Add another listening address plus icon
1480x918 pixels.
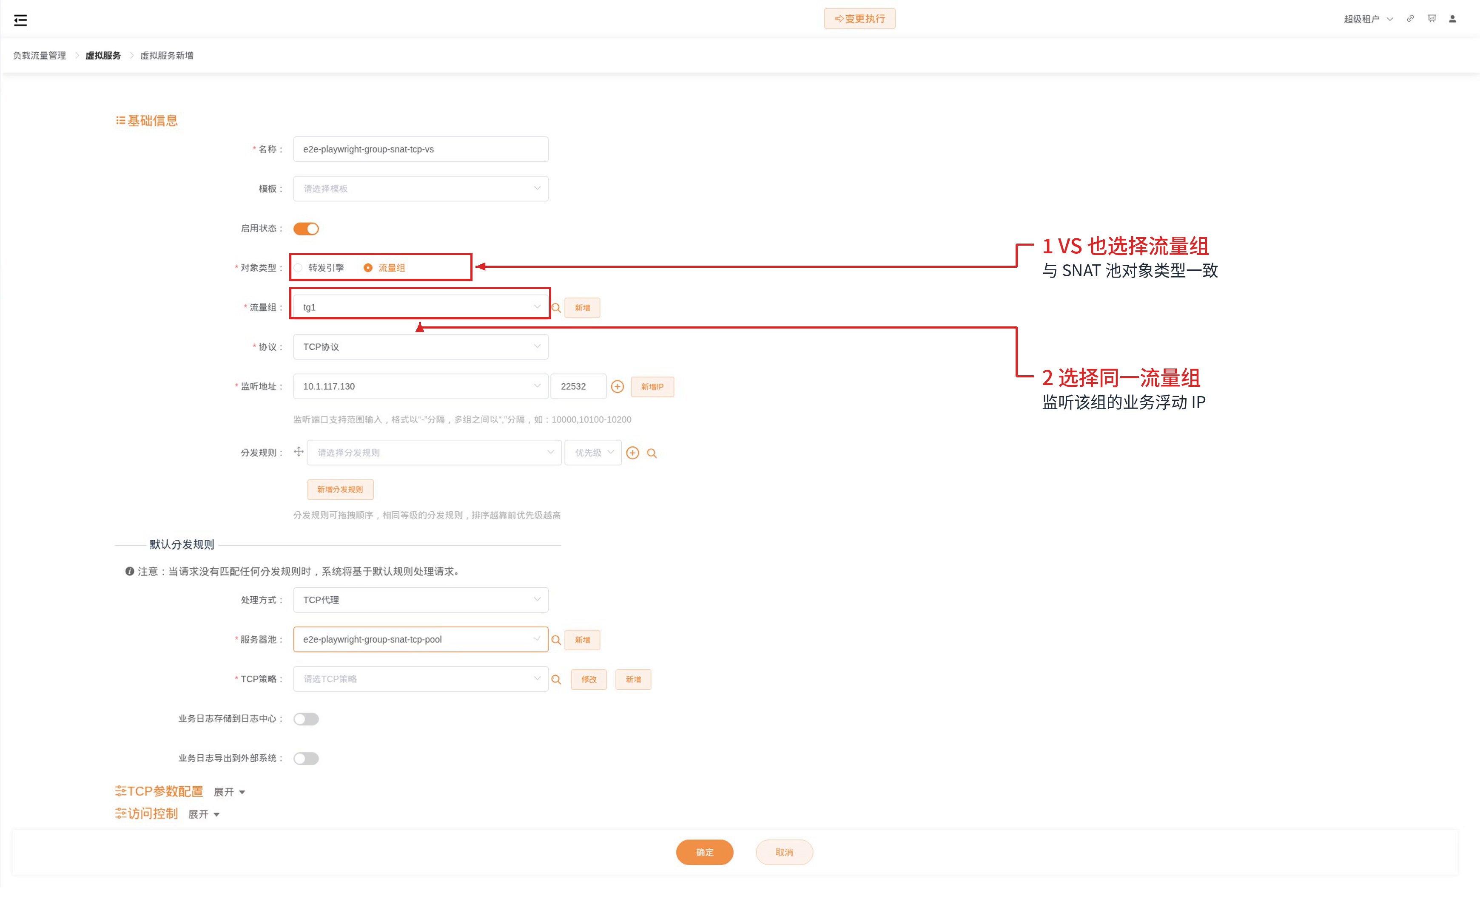click(x=617, y=387)
